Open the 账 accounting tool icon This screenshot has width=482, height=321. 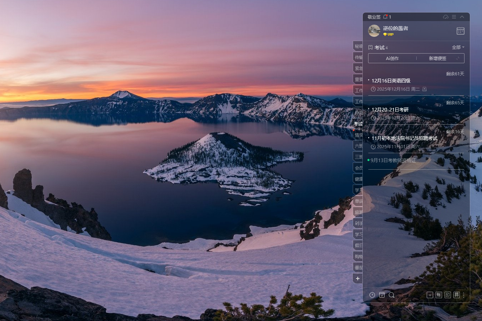pos(439,295)
